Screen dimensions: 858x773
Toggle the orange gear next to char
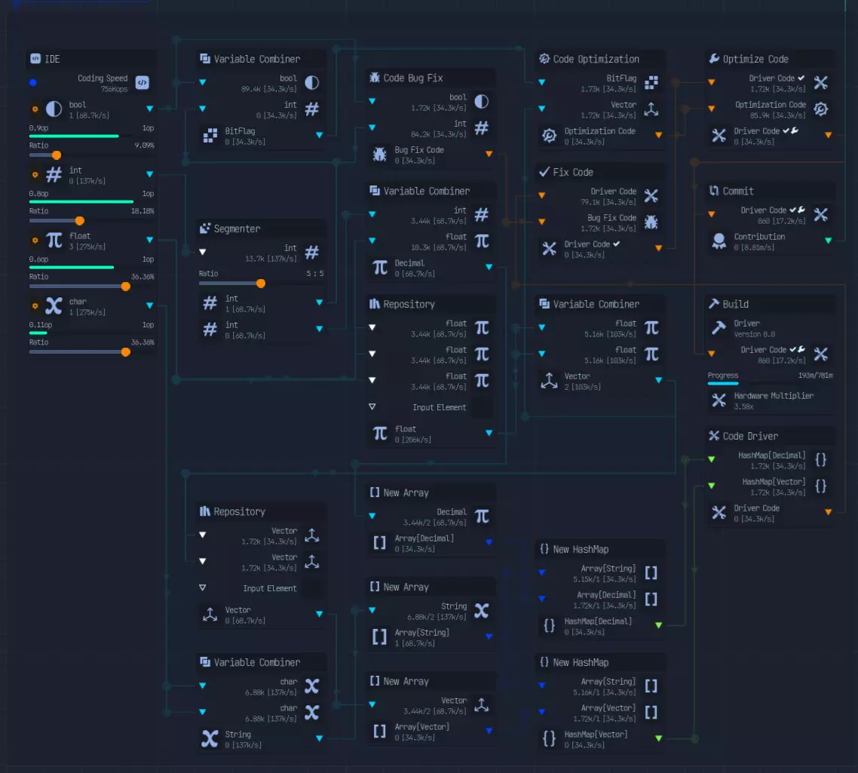click(x=35, y=306)
